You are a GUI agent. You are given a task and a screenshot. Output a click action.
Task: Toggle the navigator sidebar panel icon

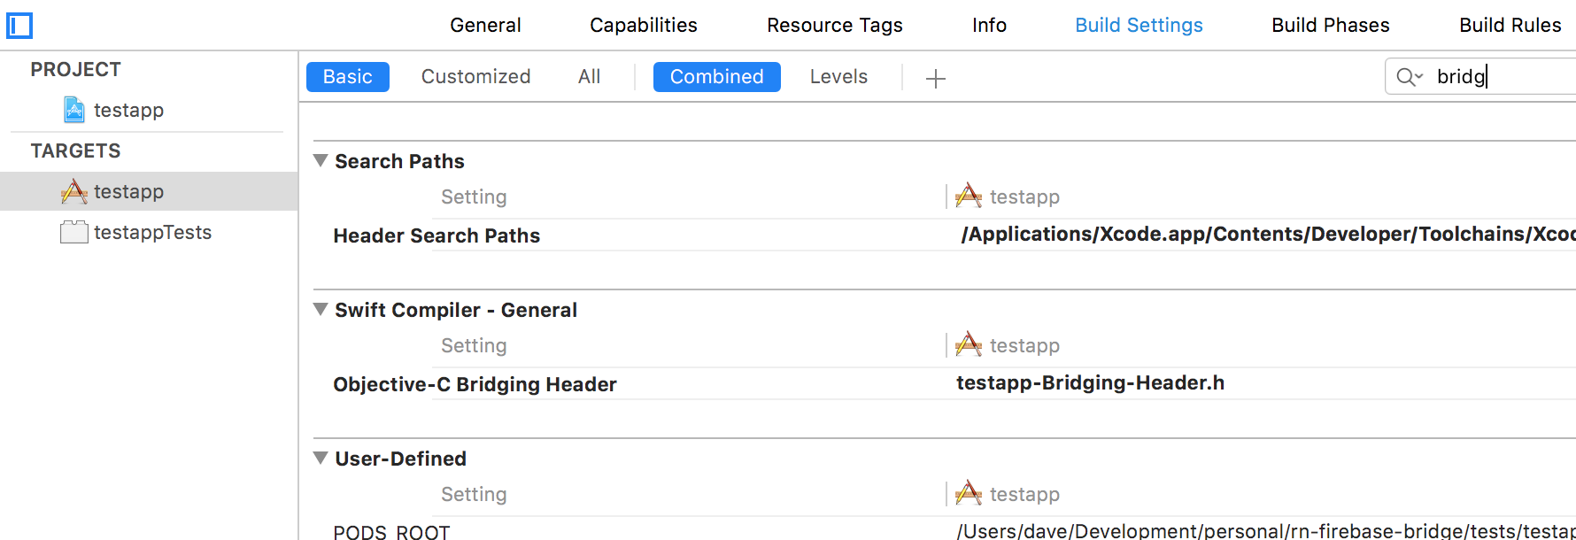pos(19,26)
